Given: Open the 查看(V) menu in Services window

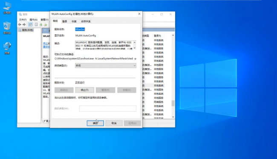Looking at the screenshot, I should pos(44,20).
